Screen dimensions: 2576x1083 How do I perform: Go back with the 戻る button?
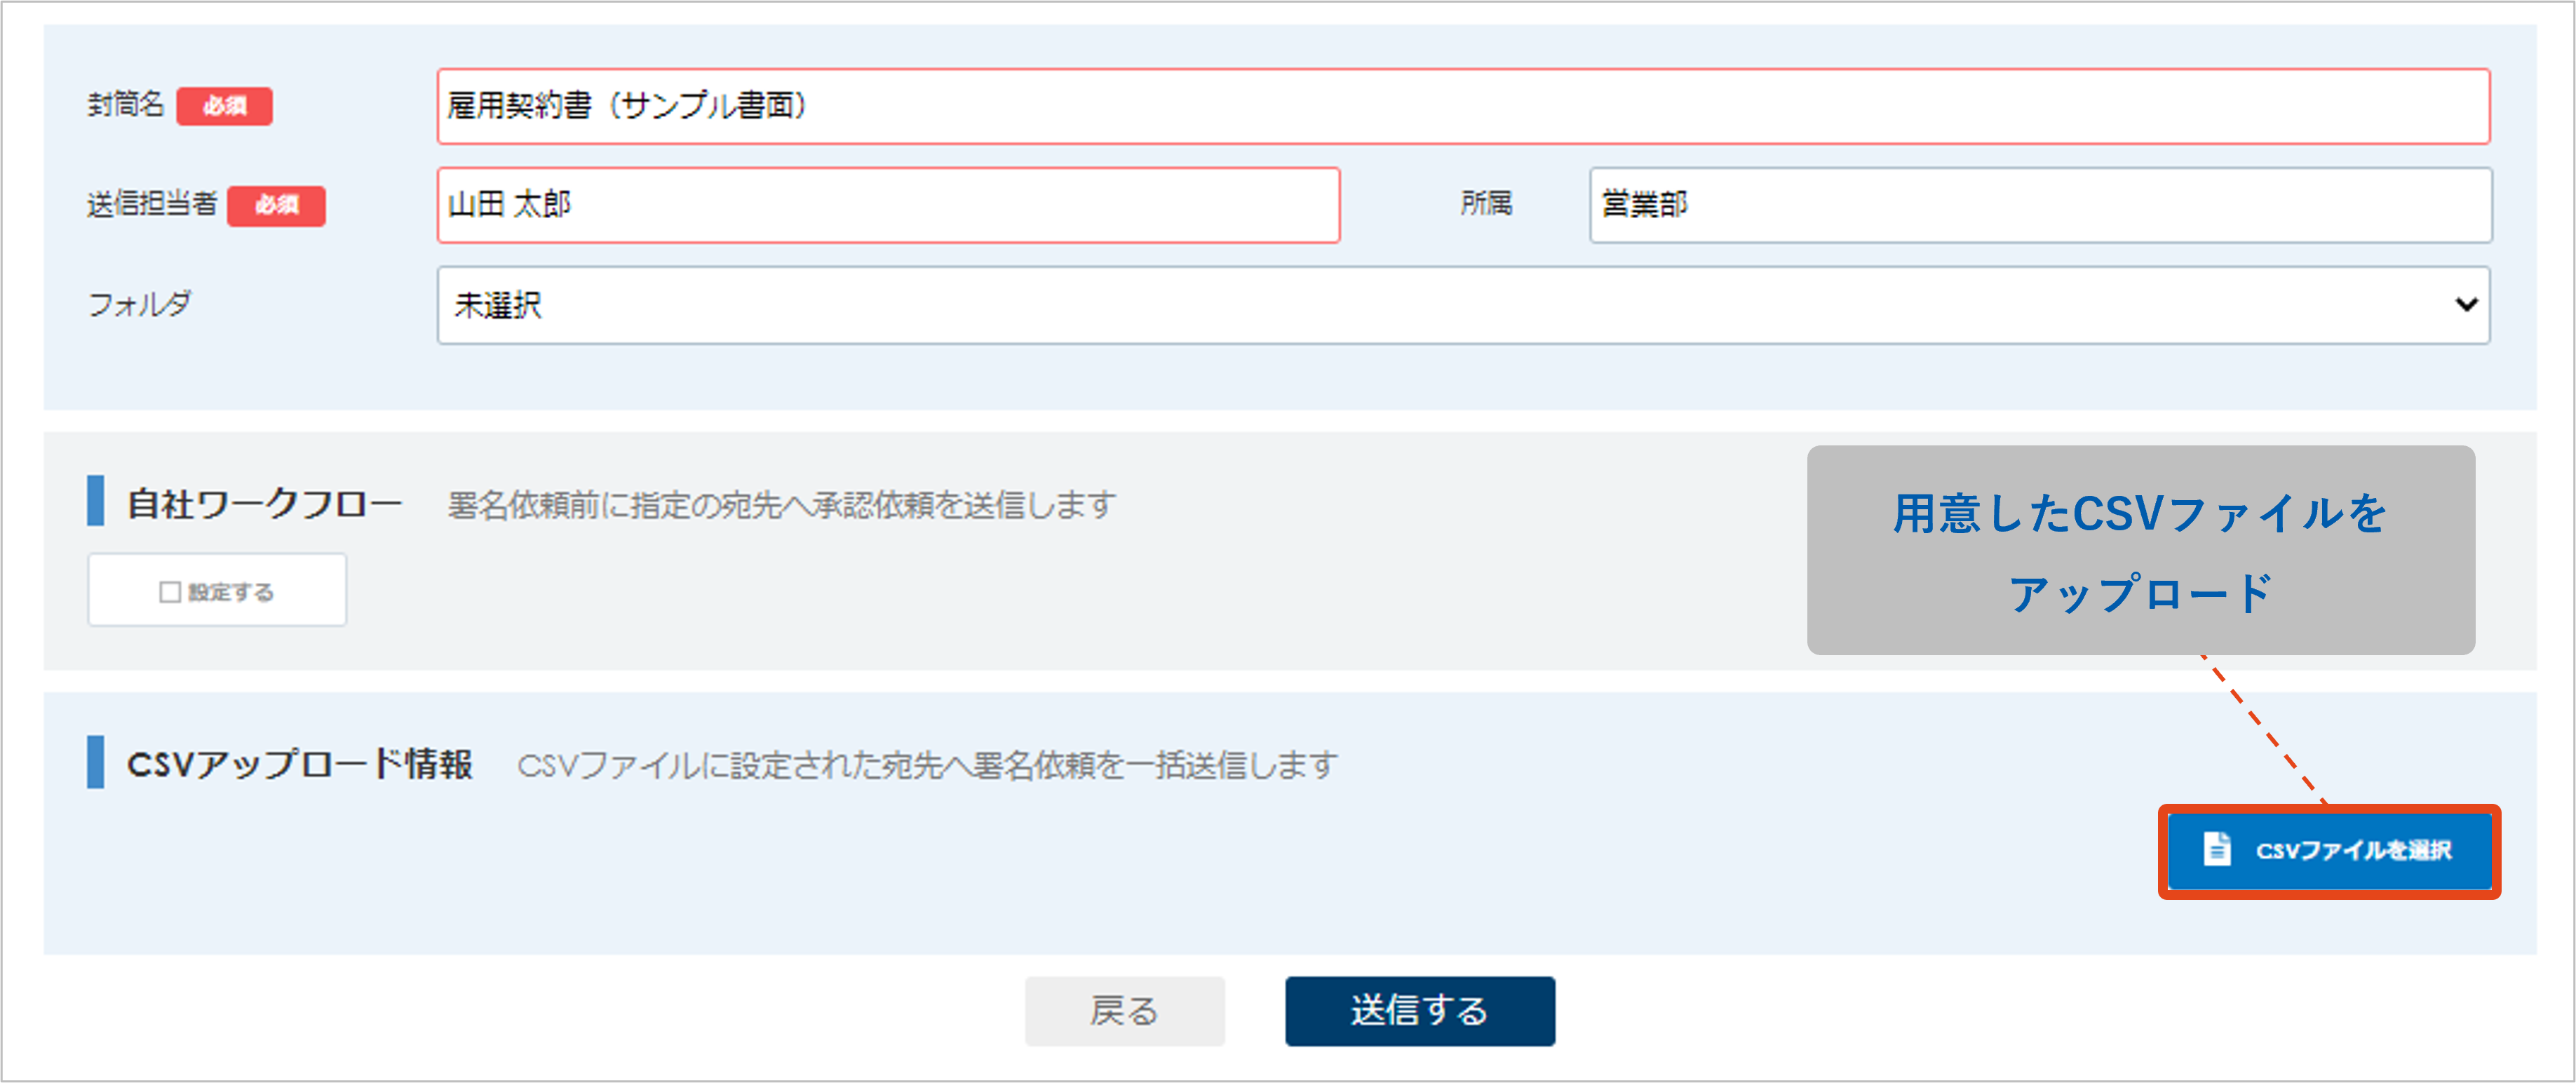(1124, 1011)
